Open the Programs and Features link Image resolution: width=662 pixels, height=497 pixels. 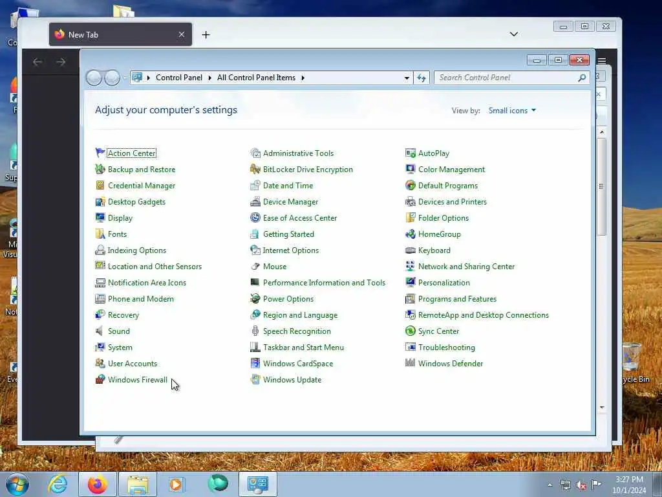(x=457, y=299)
